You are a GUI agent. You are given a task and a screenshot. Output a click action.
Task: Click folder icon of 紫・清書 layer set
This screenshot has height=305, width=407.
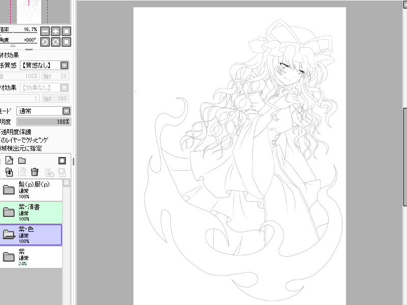(x=9, y=212)
